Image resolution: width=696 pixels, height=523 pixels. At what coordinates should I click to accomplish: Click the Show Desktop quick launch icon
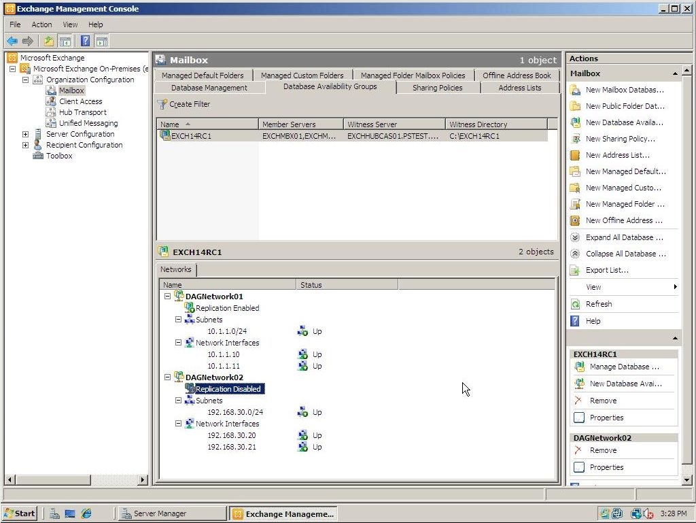pos(70,513)
